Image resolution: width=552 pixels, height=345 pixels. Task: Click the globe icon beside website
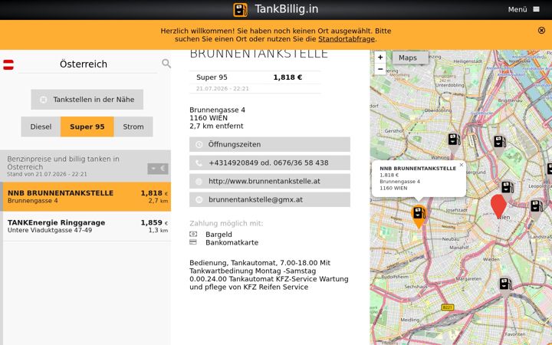[199, 181]
